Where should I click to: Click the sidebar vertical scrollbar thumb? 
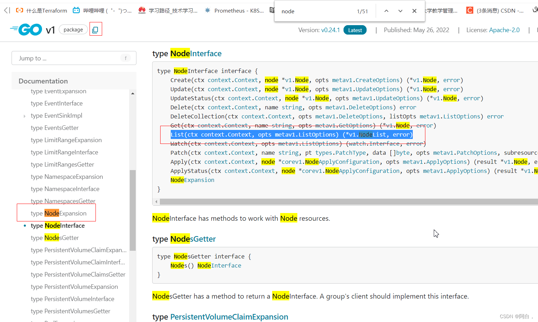[133, 210]
